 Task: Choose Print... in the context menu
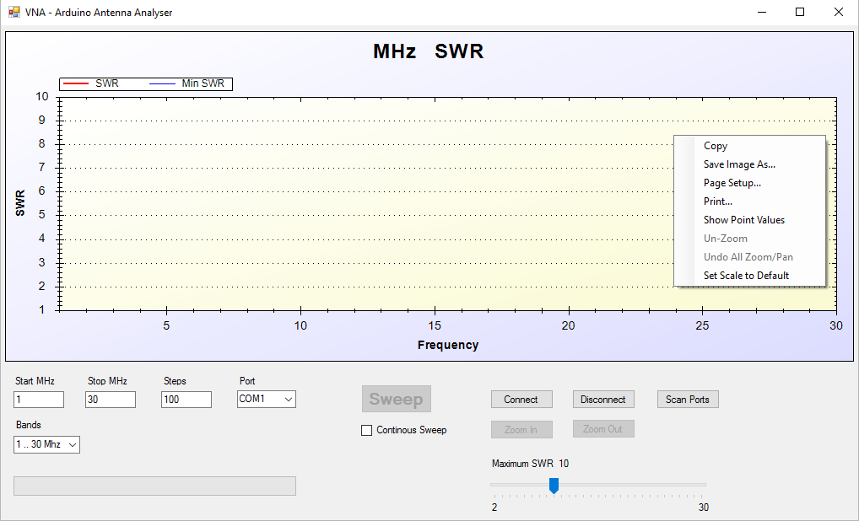(749, 201)
